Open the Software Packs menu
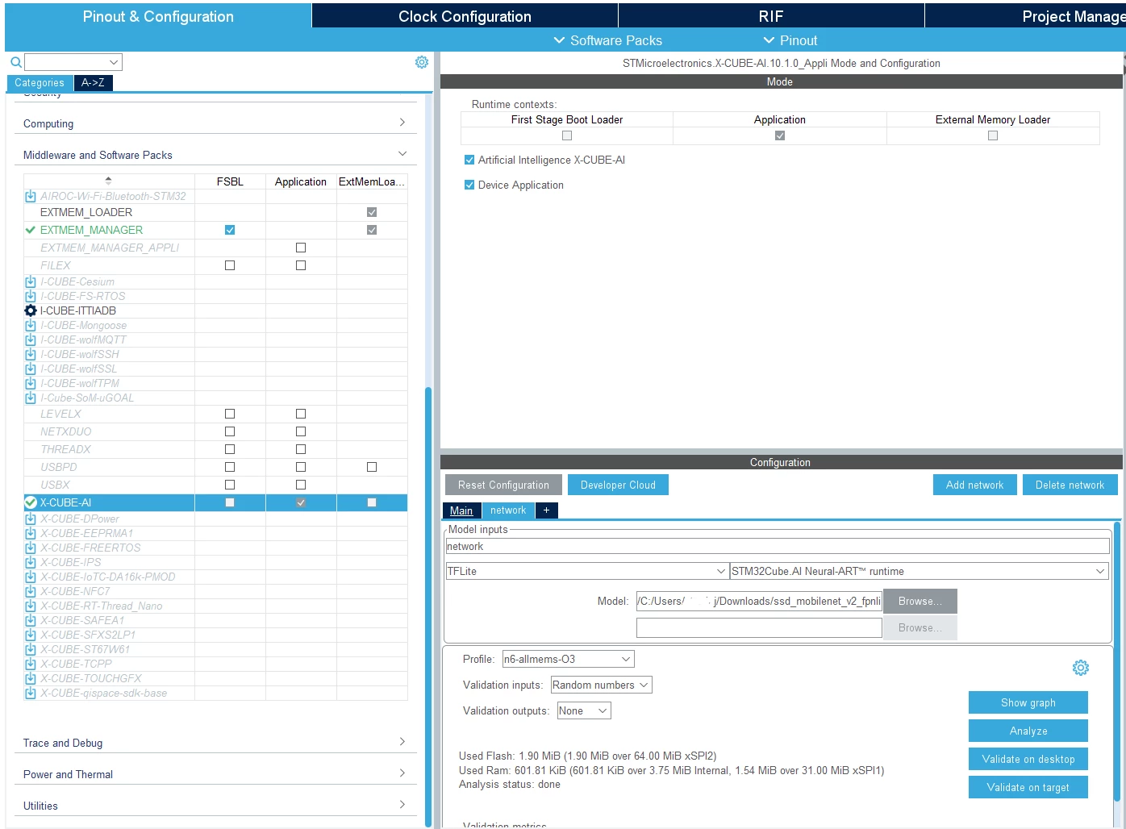1126x829 pixels. tap(607, 40)
